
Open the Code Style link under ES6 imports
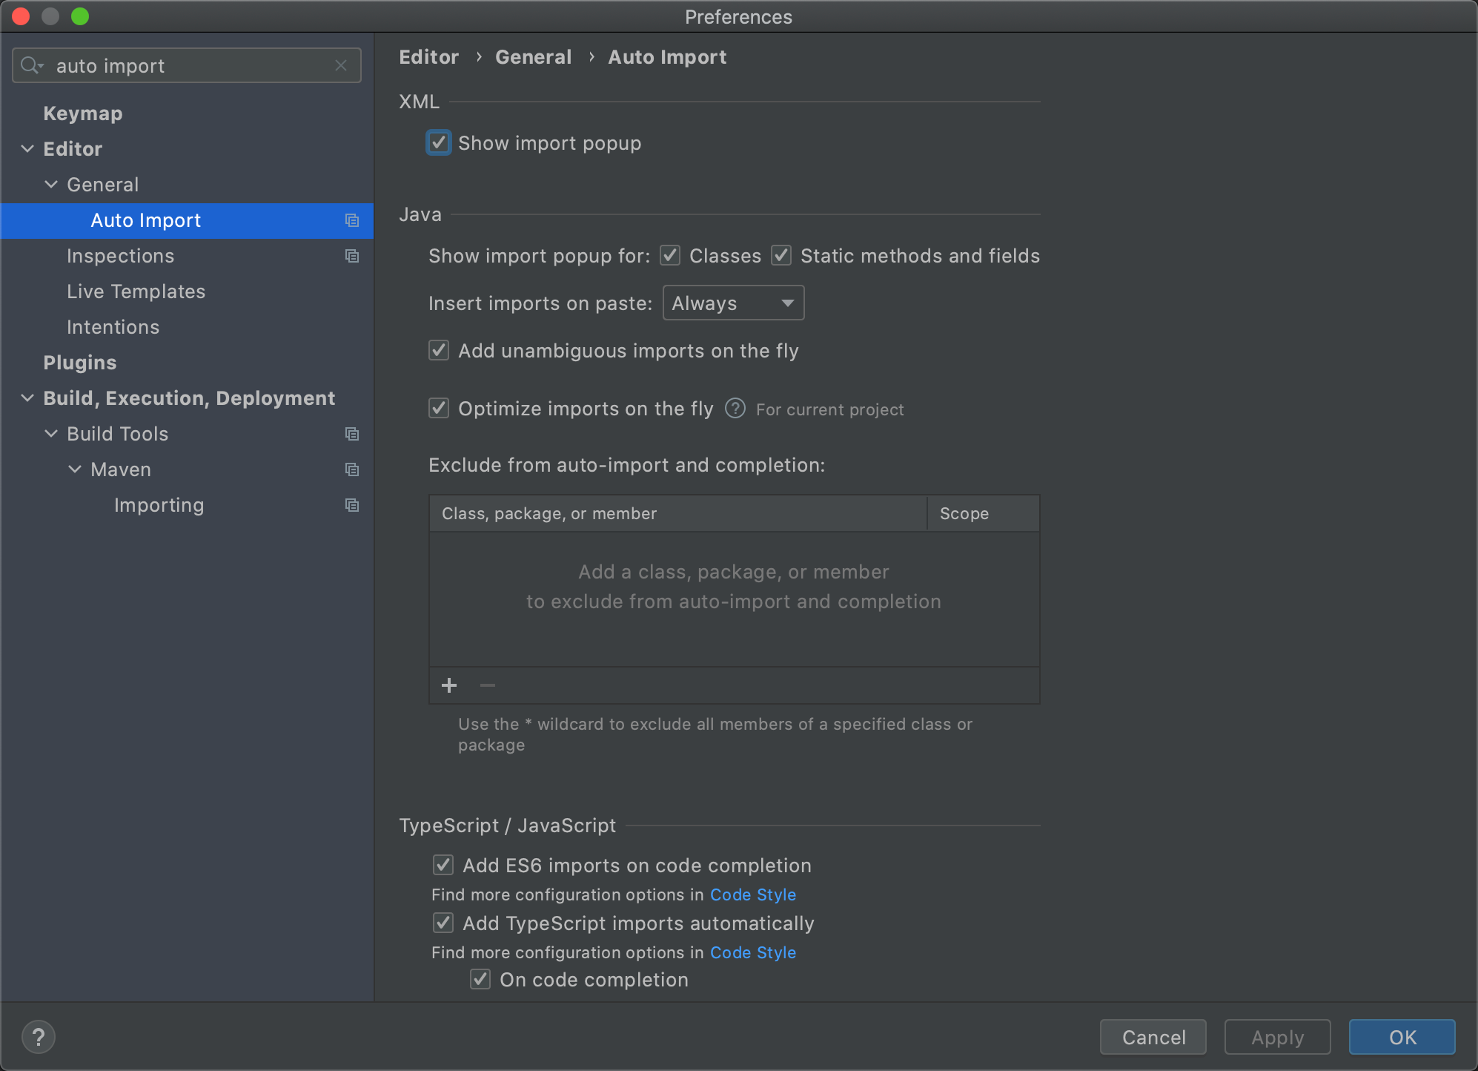coord(752,894)
